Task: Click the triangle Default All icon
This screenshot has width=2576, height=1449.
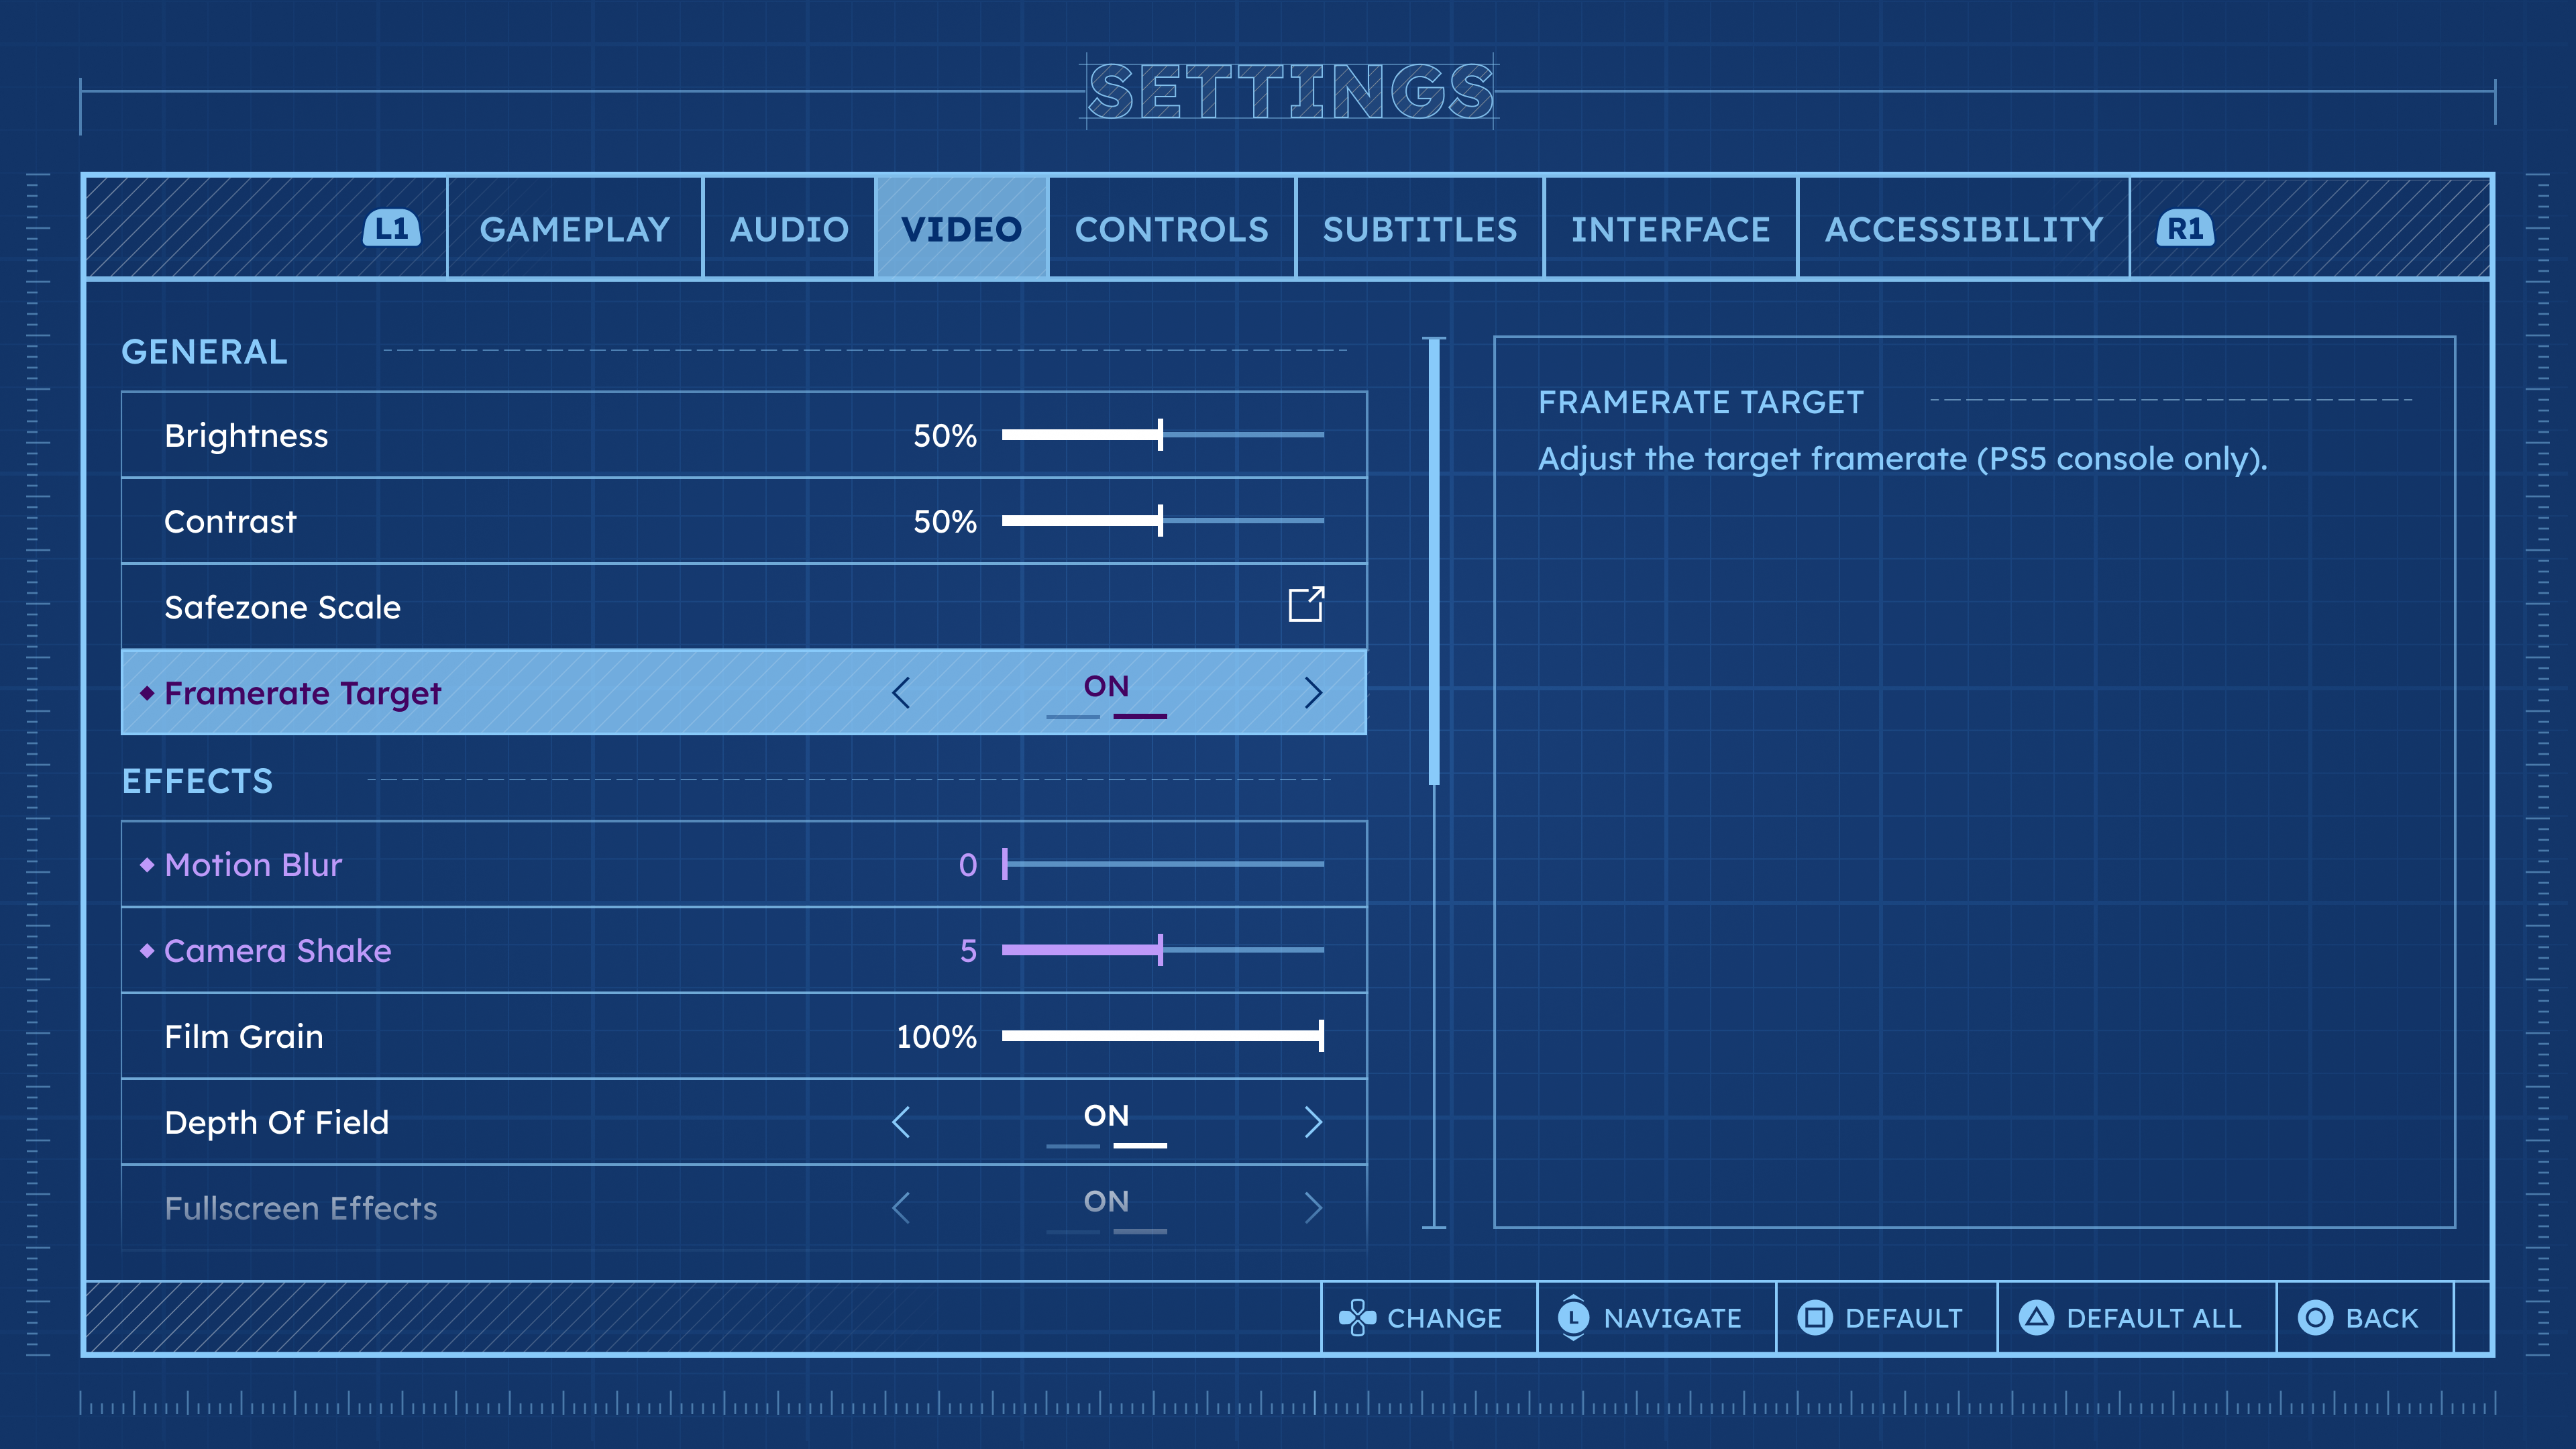Action: [x=2036, y=1318]
